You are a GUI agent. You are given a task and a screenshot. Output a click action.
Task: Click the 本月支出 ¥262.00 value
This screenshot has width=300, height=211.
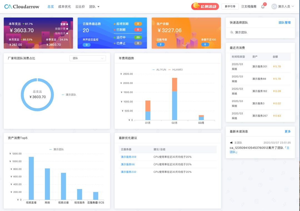pyautogui.click(x=16, y=45)
